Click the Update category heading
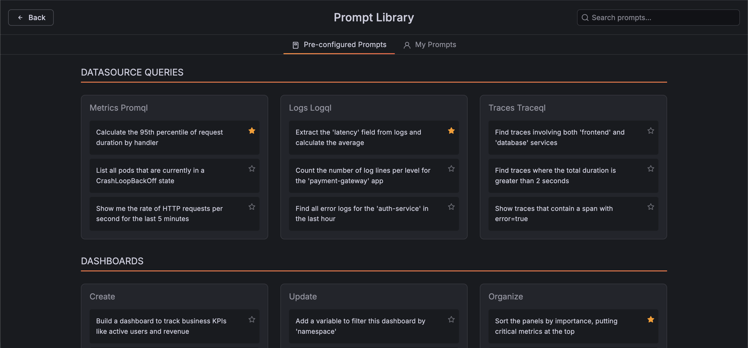 (x=303, y=296)
